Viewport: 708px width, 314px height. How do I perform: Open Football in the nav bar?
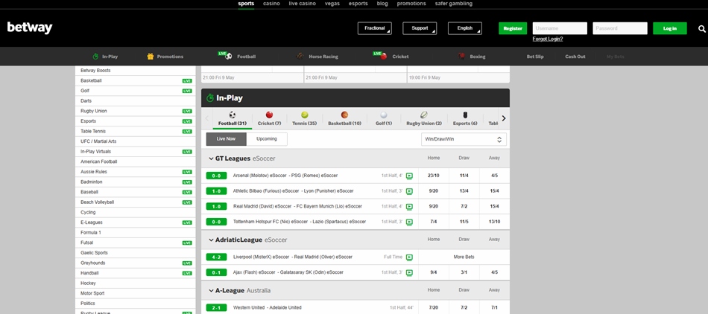point(237,57)
